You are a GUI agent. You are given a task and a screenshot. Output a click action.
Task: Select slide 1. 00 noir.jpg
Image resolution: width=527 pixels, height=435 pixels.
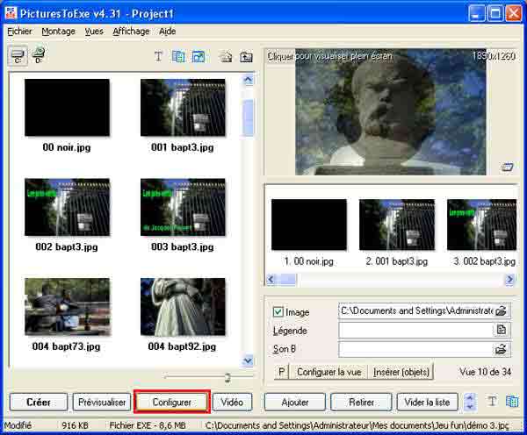[309, 225]
